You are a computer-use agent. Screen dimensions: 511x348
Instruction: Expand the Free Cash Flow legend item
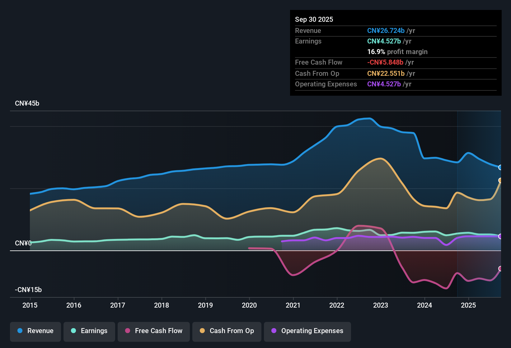(153, 331)
